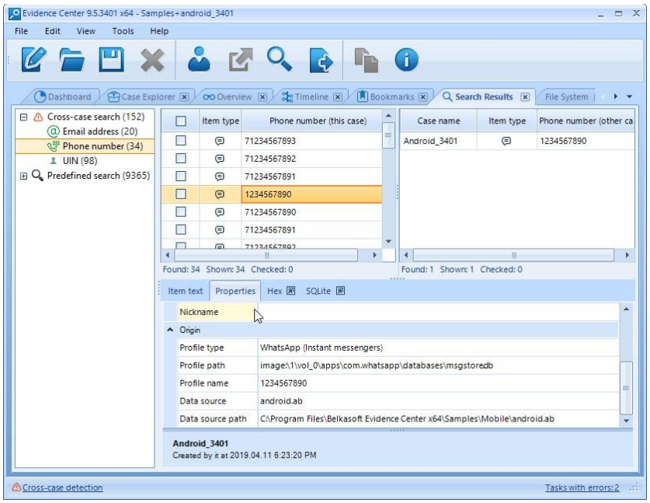Click the gray export arrow icon
Viewport: 650px width, 503px height.
pos(241,60)
